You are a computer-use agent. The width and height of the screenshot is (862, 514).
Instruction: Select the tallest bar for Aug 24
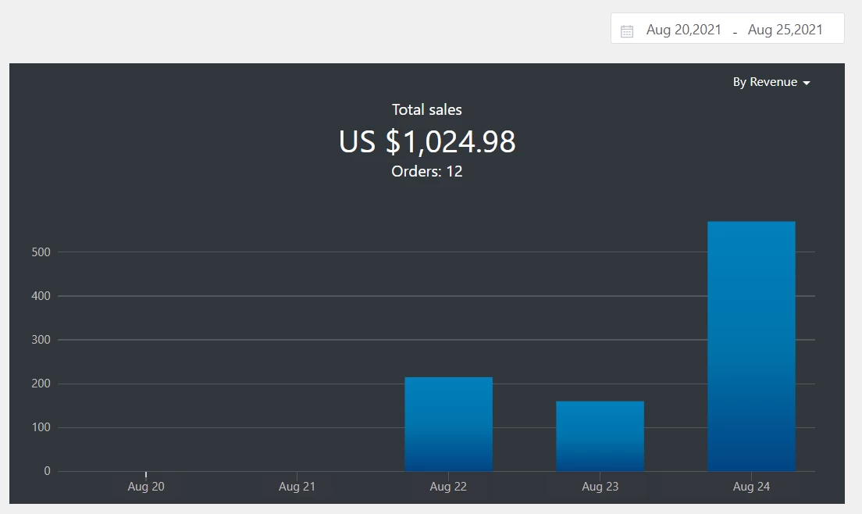[x=751, y=344]
